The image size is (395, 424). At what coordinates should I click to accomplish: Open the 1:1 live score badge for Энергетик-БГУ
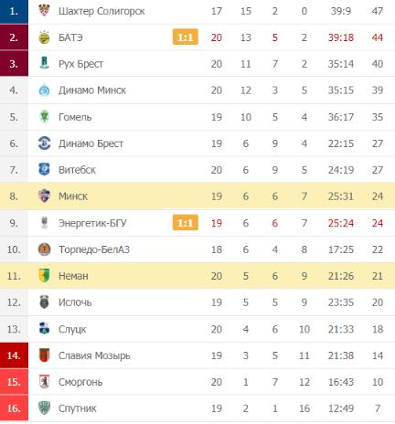(x=186, y=223)
